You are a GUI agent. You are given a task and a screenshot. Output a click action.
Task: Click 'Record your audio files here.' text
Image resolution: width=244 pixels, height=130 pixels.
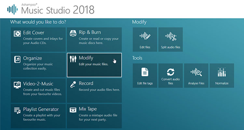pyautogui.click(x=99, y=90)
